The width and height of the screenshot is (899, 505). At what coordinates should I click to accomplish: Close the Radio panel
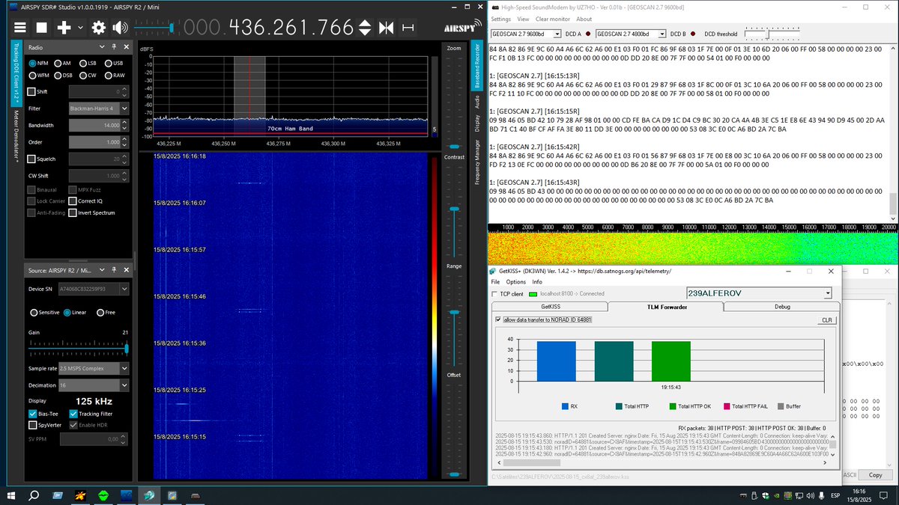point(127,47)
